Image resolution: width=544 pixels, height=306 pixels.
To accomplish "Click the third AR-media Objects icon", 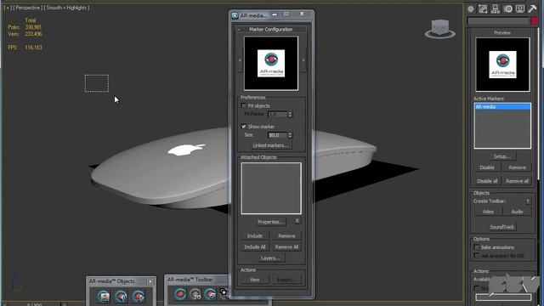I will tap(138, 297).
